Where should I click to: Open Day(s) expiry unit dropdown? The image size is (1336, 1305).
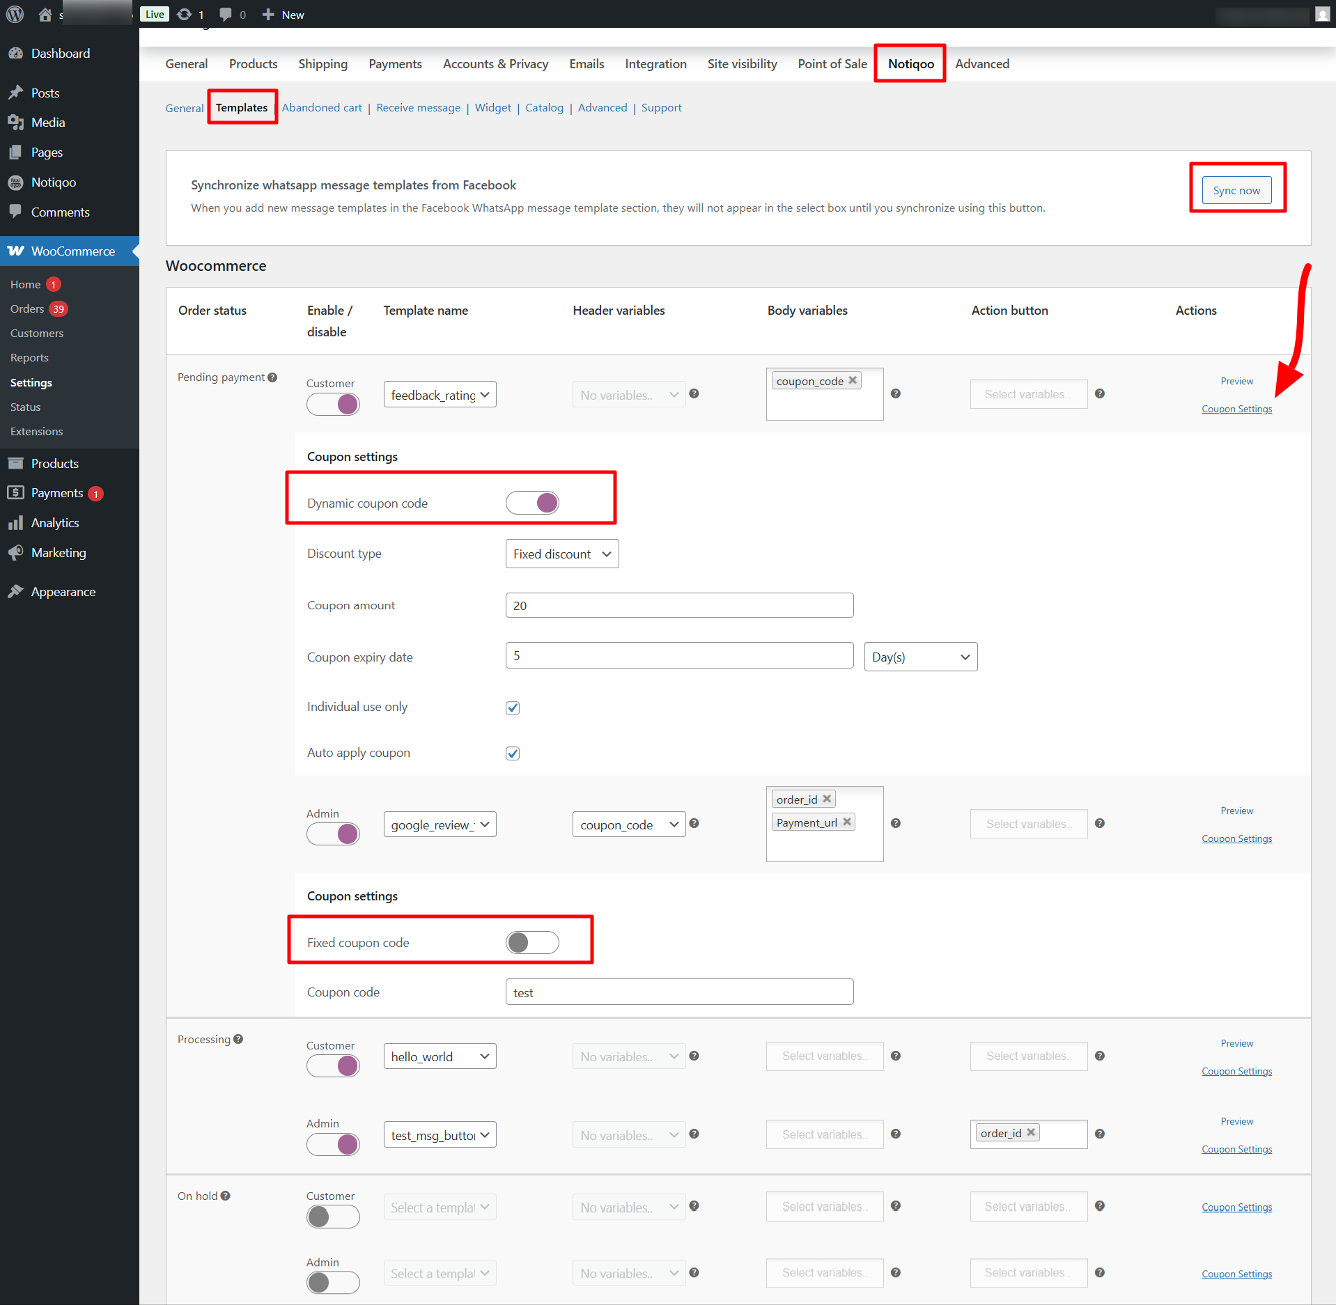click(921, 657)
